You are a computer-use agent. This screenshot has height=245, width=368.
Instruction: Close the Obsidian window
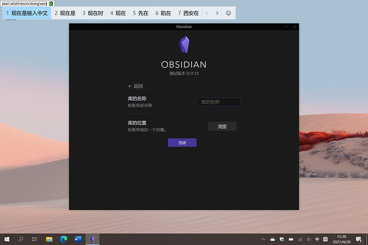[294, 27]
